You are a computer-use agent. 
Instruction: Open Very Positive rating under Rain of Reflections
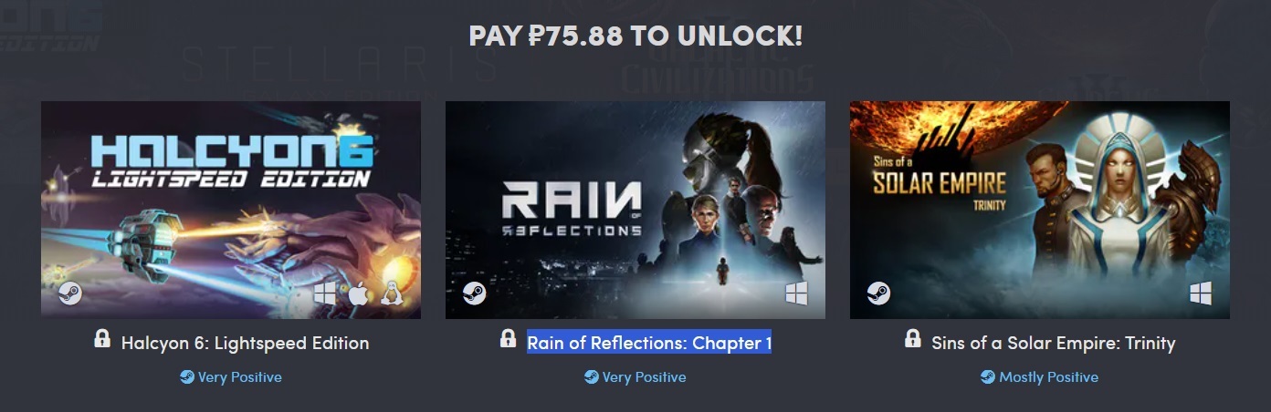pyautogui.click(x=635, y=377)
